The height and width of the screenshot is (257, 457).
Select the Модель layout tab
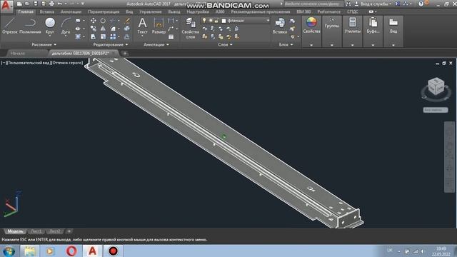click(x=15, y=231)
